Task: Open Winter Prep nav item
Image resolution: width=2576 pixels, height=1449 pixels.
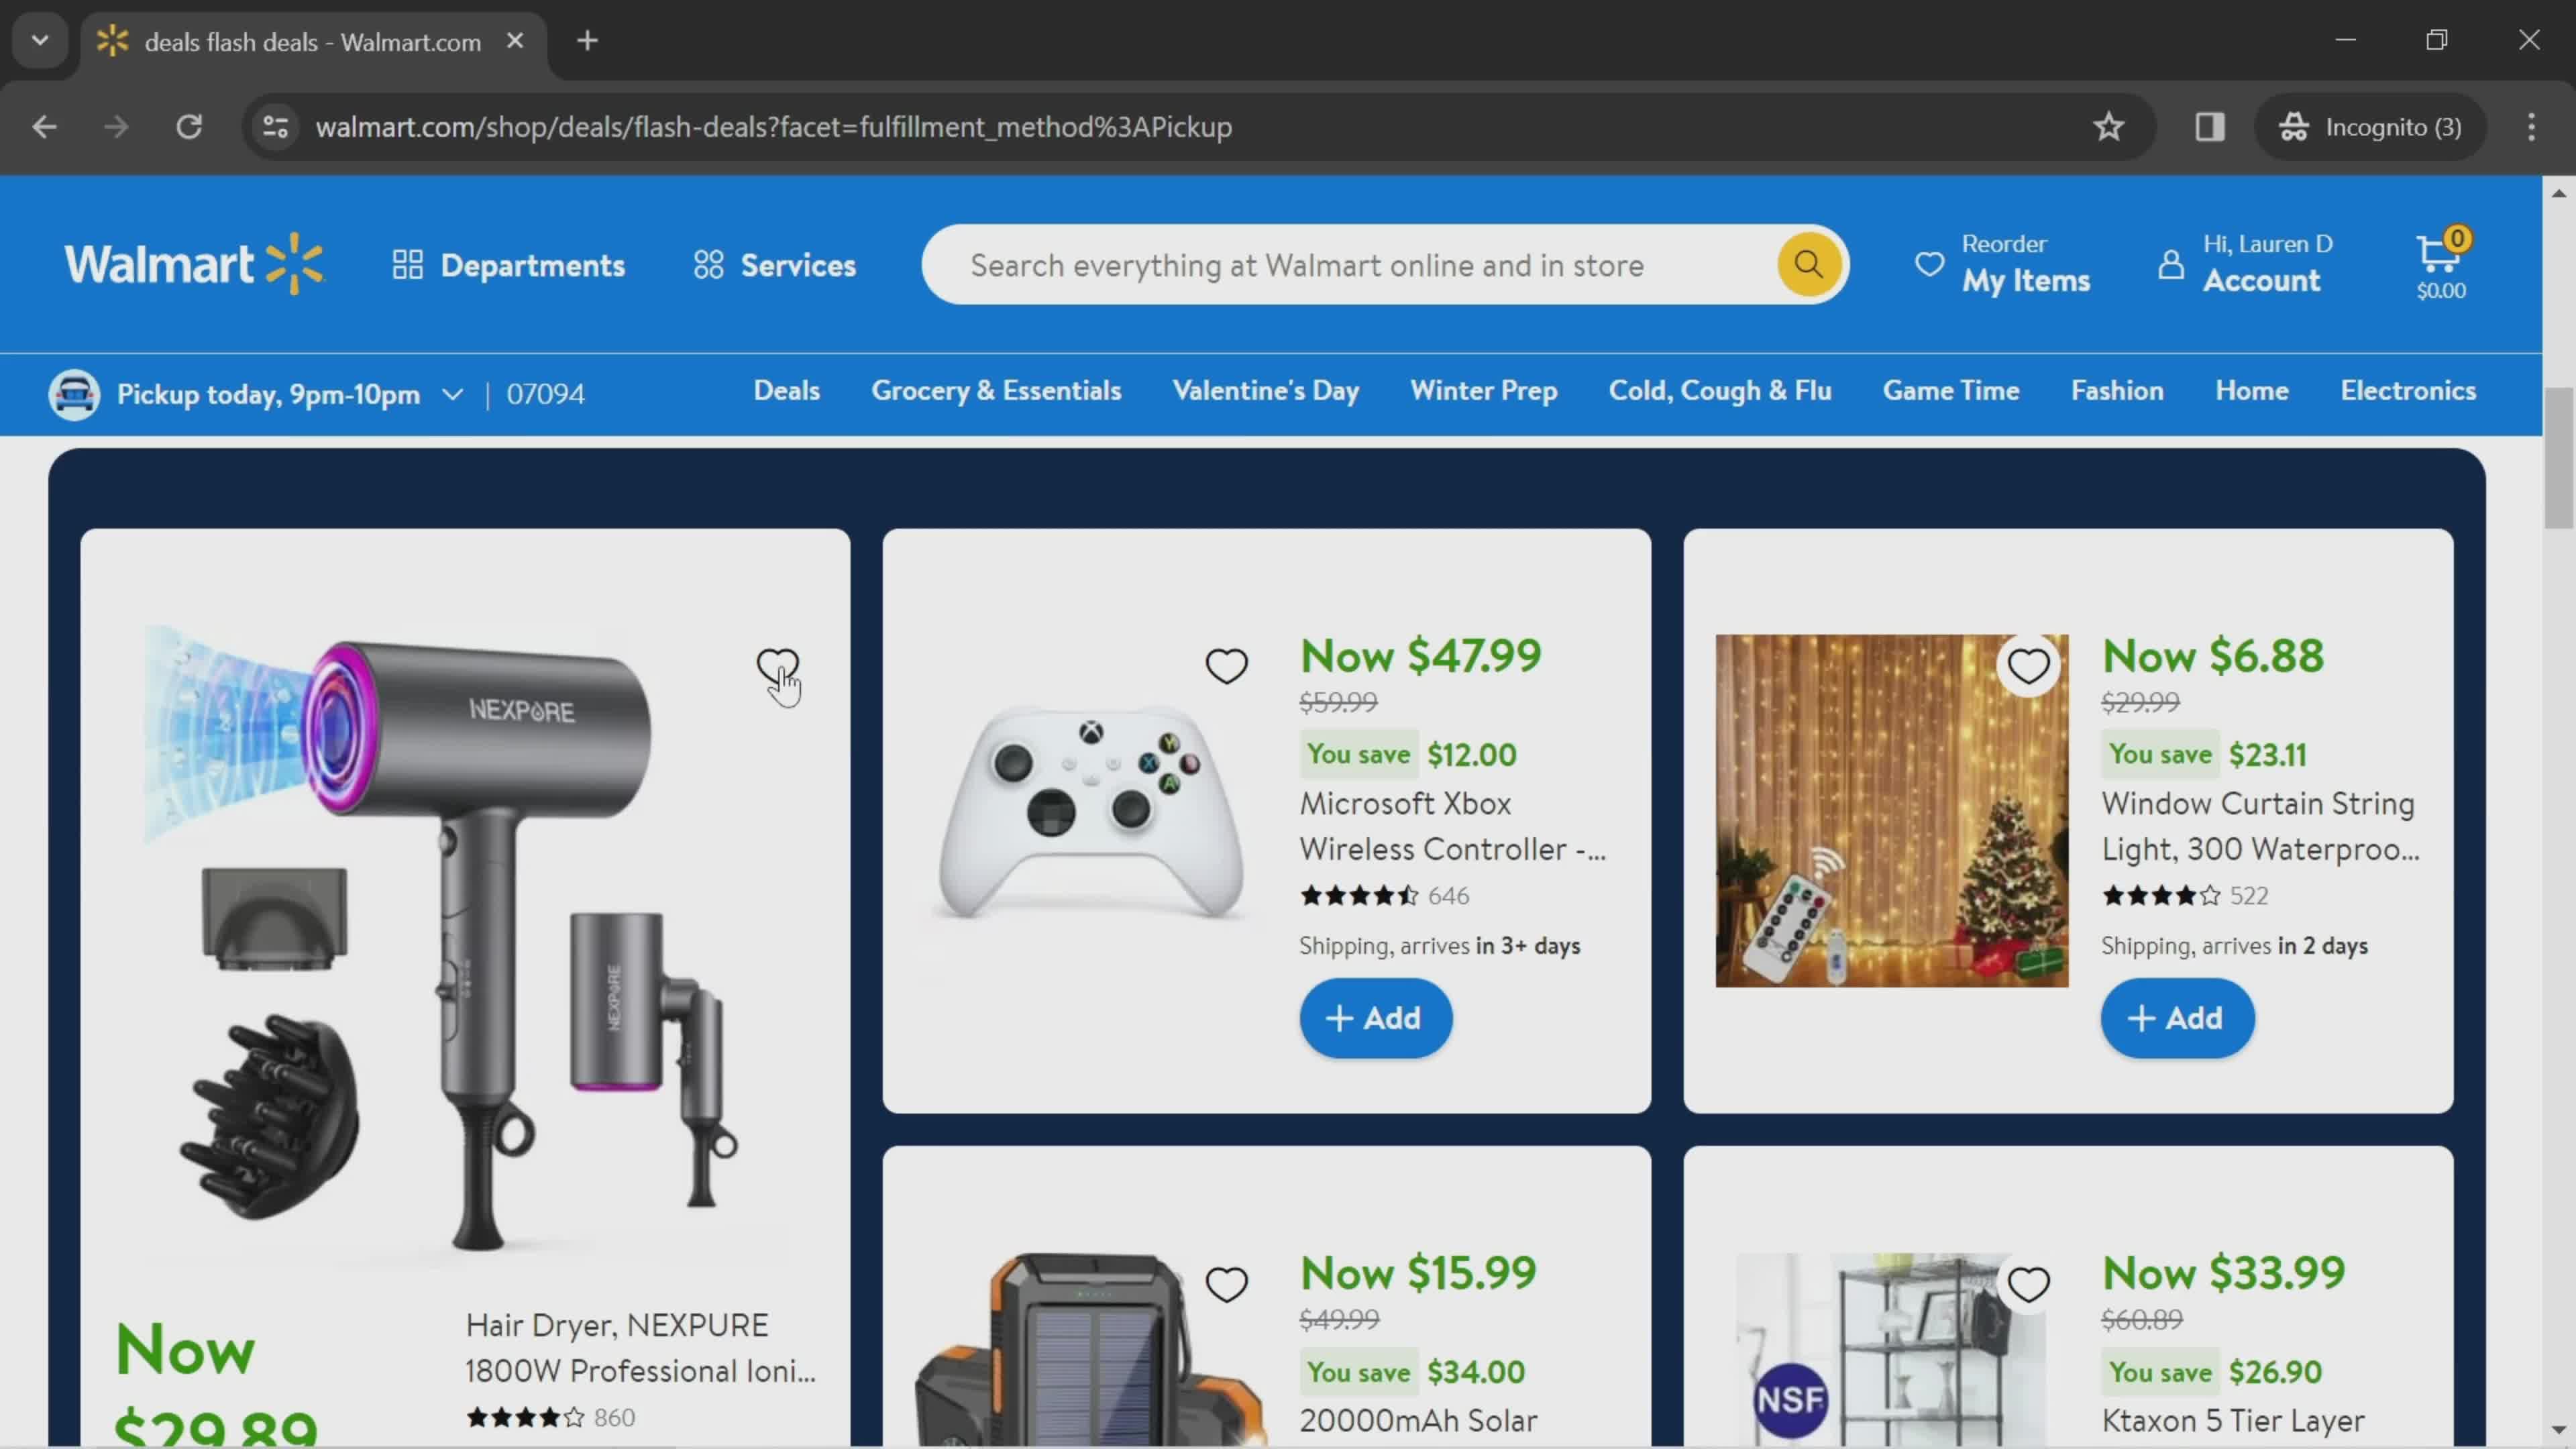Action: (x=1484, y=391)
